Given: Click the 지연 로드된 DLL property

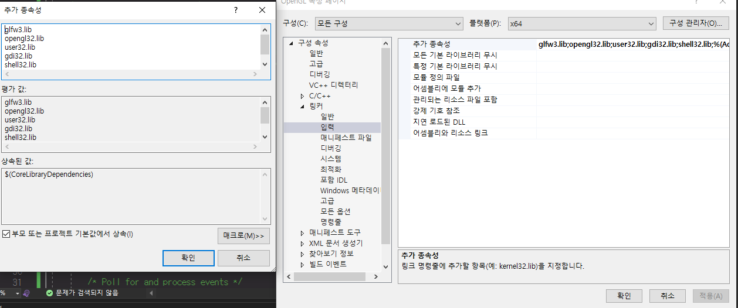Looking at the screenshot, I should (564, 122).
